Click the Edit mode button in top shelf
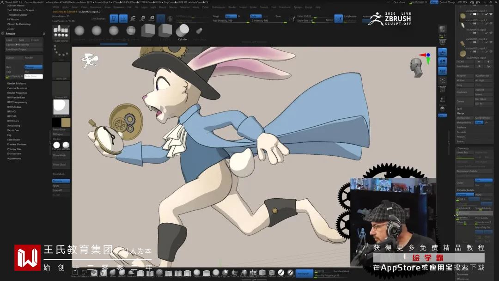Screen dimensions: 499x281 coord(114,18)
